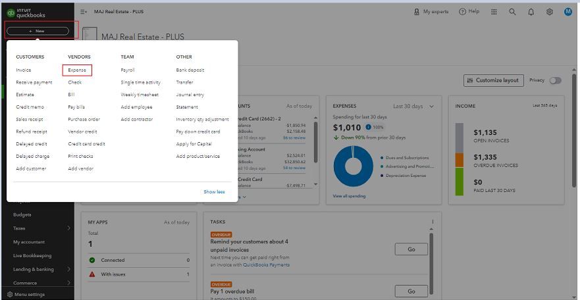
Task: Open the search magnifier icon
Action: 512,12
